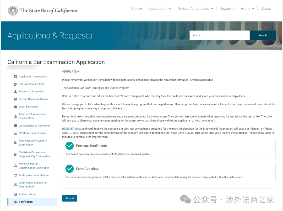Viewport: 283px width, 211px height.
Task: Open Multistate Professional Responsibility Examination section
Action: (35, 154)
